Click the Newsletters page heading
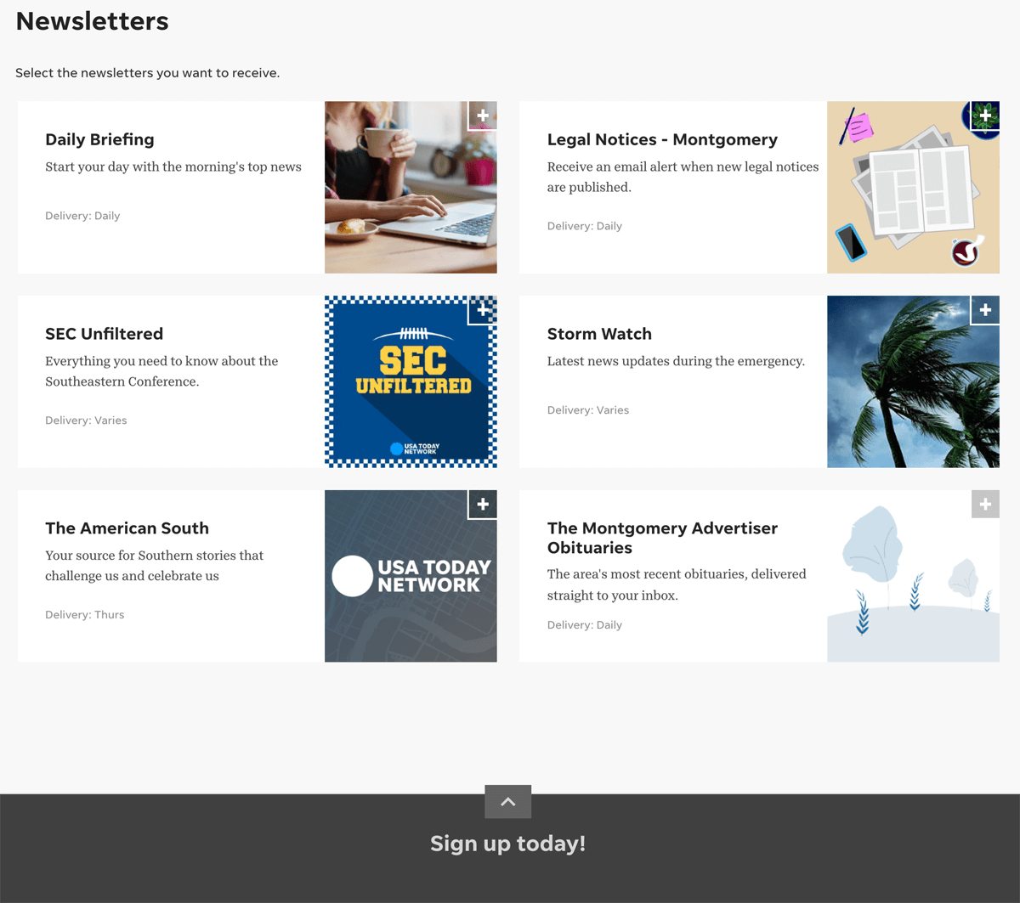This screenshot has width=1020, height=903. pos(92,21)
